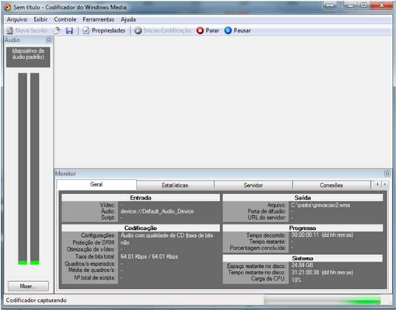Image resolution: width=396 pixels, height=310 pixels.
Task: Switch to the Servidor tab
Action: tap(253, 185)
